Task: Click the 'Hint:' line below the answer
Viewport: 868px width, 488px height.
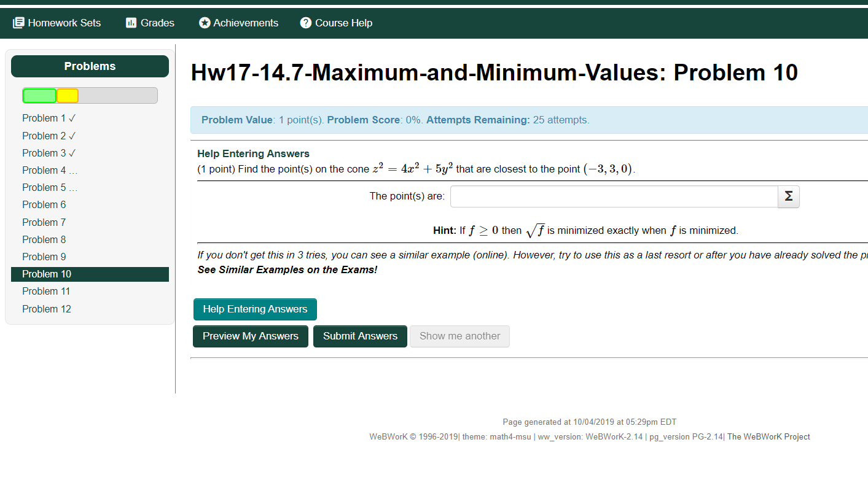Action: coord(585,231)
